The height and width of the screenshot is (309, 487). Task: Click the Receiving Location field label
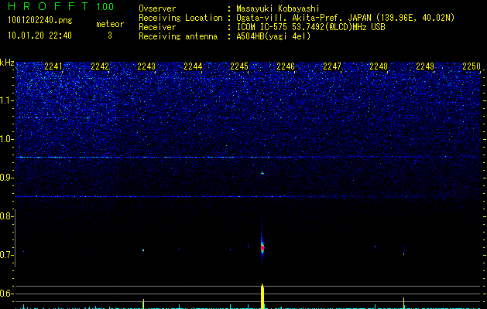click(180, 18)
